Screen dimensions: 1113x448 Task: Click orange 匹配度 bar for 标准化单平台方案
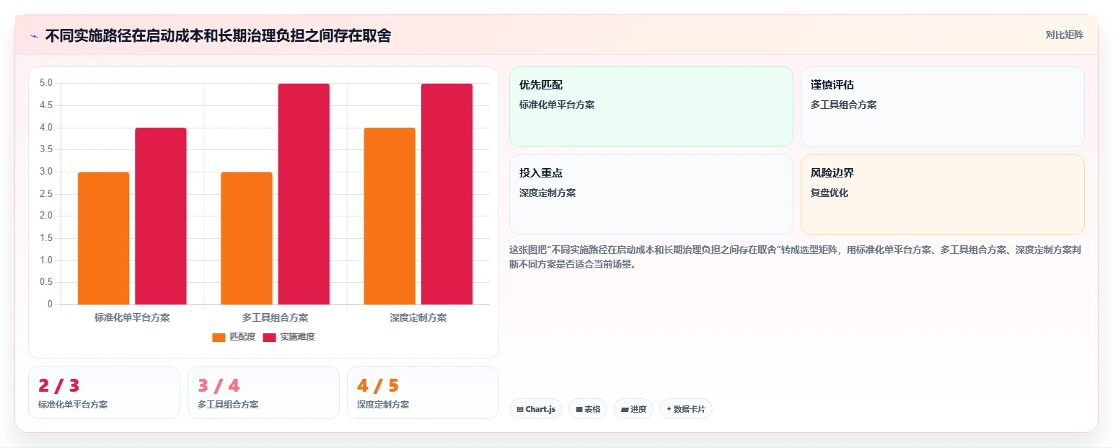pyautogui.click(x=104, y=238)
